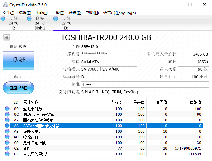Click status circle icon for Disk 1
This screenshot has height=161, width=212.
[29, 19]
